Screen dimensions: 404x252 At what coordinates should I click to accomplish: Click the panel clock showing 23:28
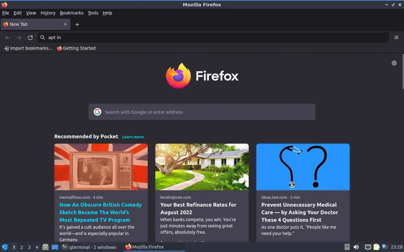[396, 247]
